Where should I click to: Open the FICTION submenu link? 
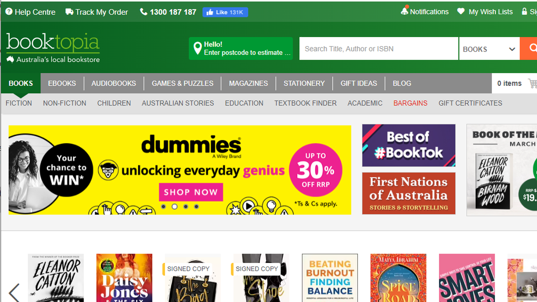(x=19, y=103)
